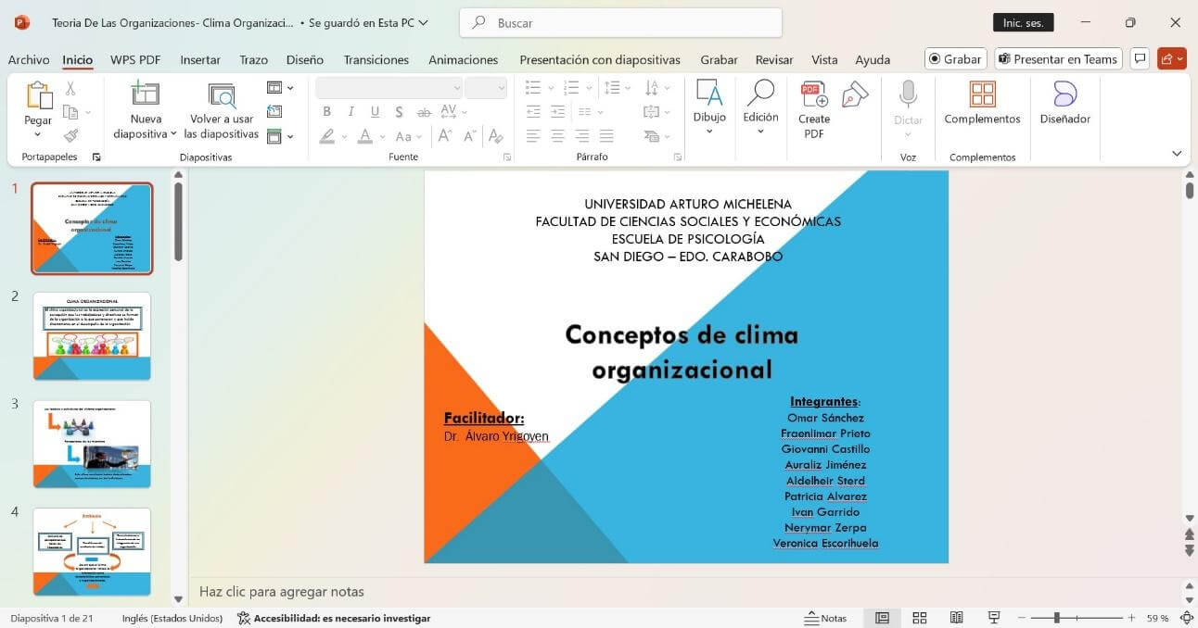Click the text shadow S icon
Screen dimensions: 1198x628
click(399, 112)
